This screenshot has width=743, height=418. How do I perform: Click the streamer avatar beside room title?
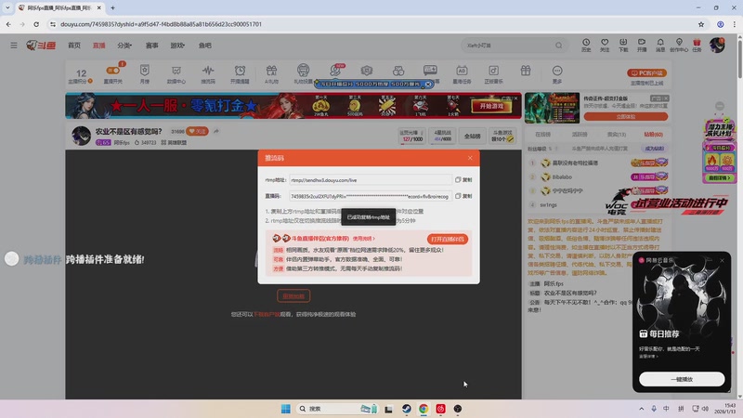(81, 136)
